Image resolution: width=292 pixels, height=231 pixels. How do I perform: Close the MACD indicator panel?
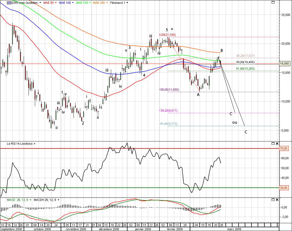[x=277, y=200]
